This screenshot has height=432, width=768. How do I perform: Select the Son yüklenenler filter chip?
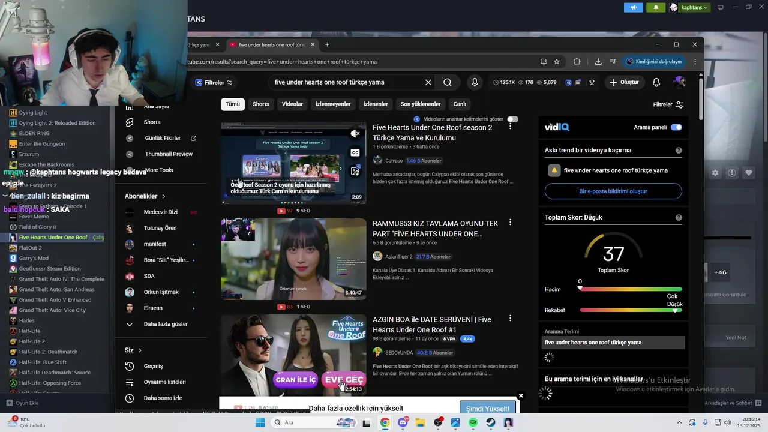421,104
